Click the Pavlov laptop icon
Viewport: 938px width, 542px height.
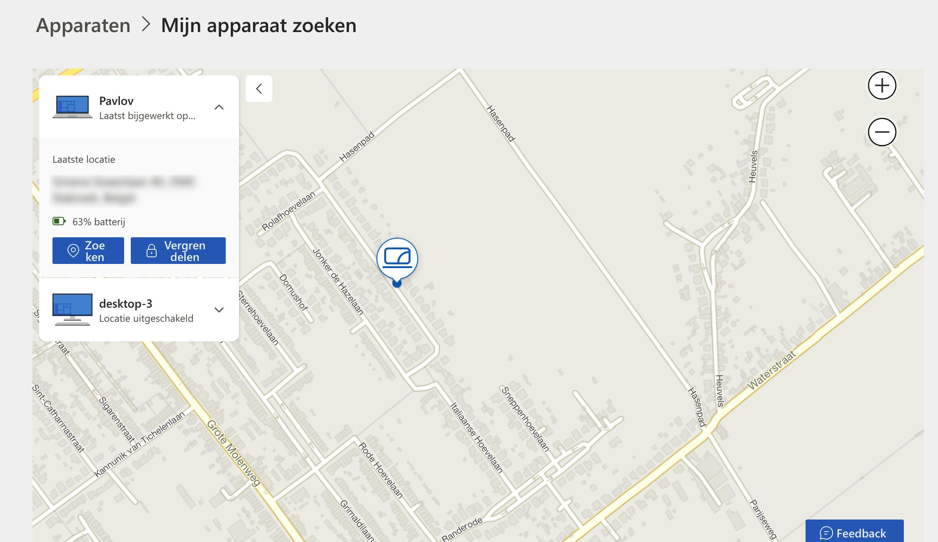[72, 107]
